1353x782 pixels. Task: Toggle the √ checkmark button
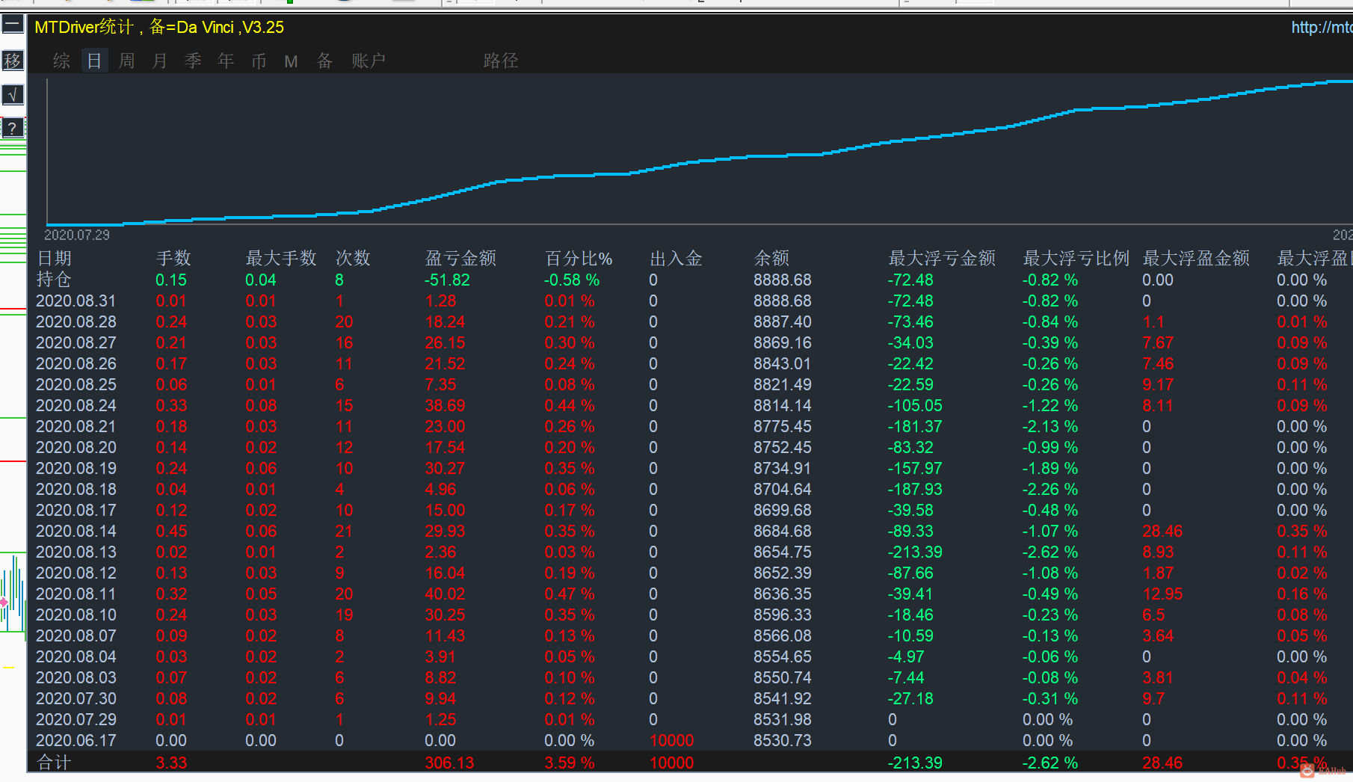tap(13, 95)
